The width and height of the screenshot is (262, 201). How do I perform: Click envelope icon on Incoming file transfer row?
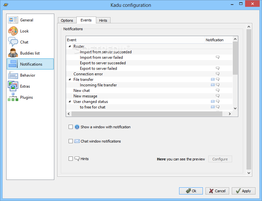[x=213, y=85]
